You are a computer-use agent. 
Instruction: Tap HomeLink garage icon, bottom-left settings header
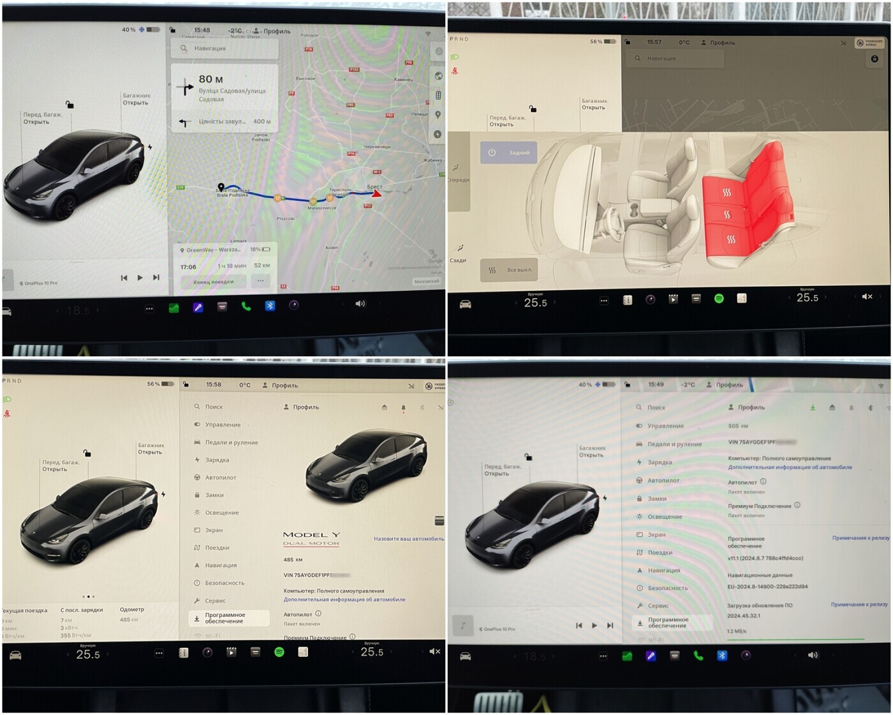[x=384, y=407]
